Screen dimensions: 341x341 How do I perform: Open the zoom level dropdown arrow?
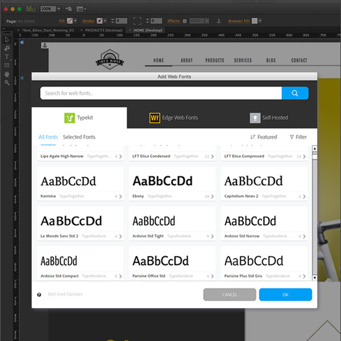coord(59,9)
